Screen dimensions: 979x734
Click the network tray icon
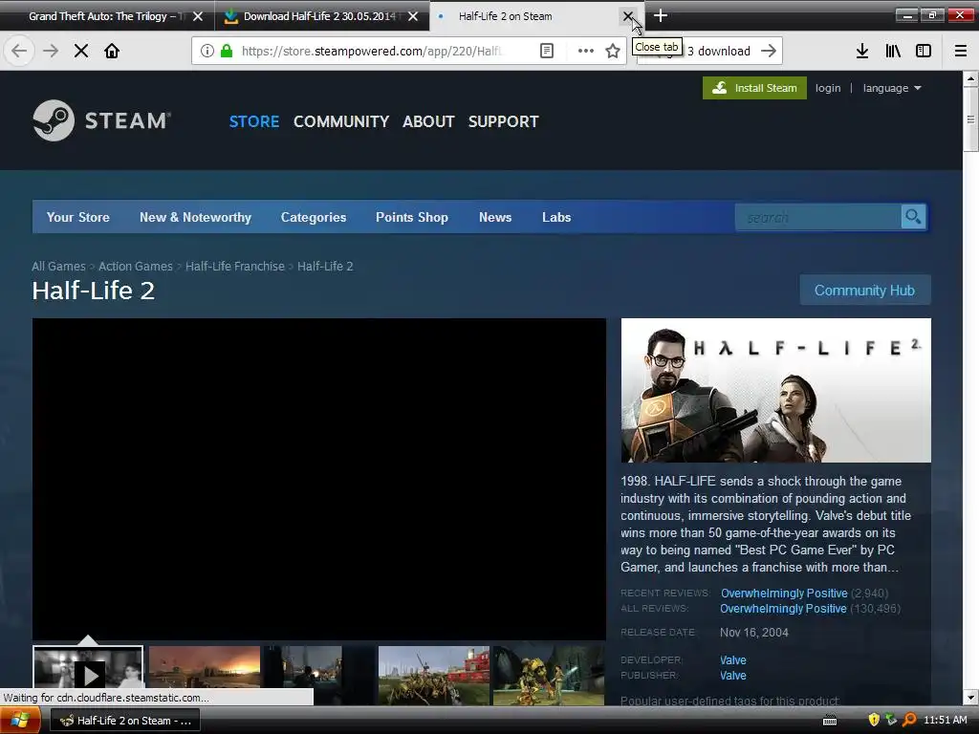click(892, 720)
